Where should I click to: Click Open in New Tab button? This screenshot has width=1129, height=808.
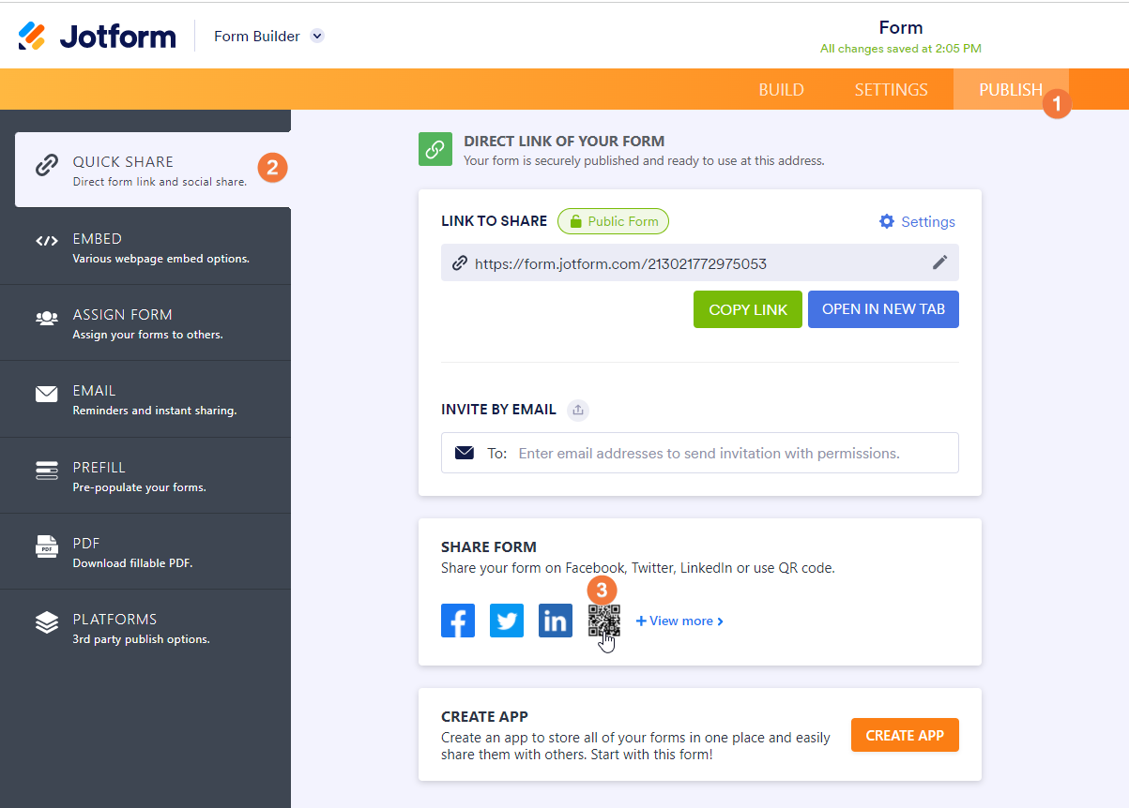883,309
